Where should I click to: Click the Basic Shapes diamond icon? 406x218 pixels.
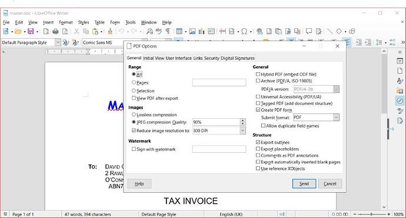pyautogui.click(x=339, y=31)
